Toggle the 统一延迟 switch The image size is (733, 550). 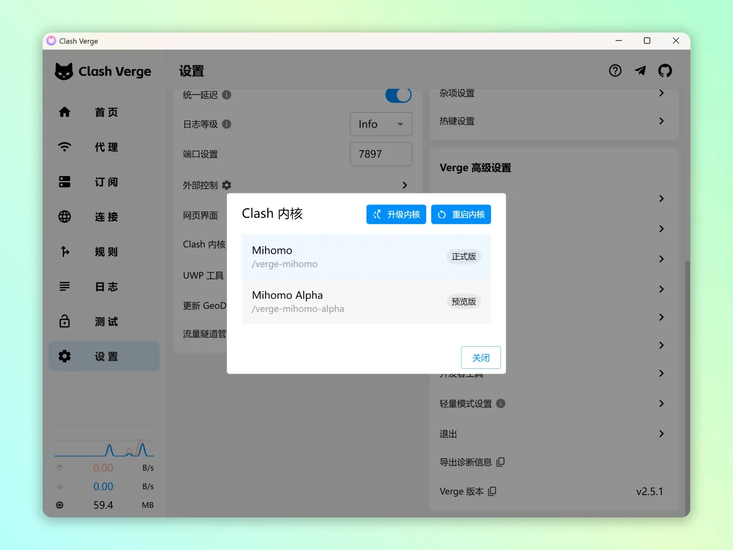399,95
